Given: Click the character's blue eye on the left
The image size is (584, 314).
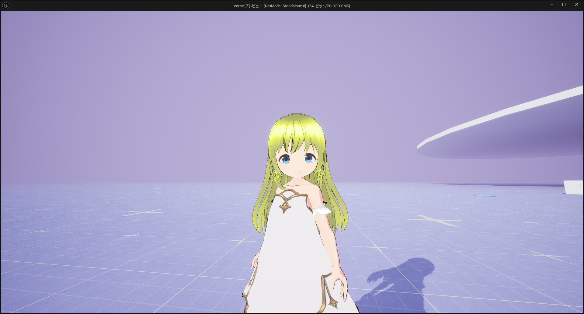Looking at the screenshot, I should coord(285,159).
